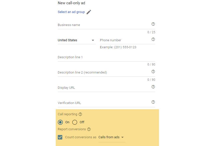Click the pencil edit icon beside ad group
Viewport: 213px width, 146px height.
[89, 12]
